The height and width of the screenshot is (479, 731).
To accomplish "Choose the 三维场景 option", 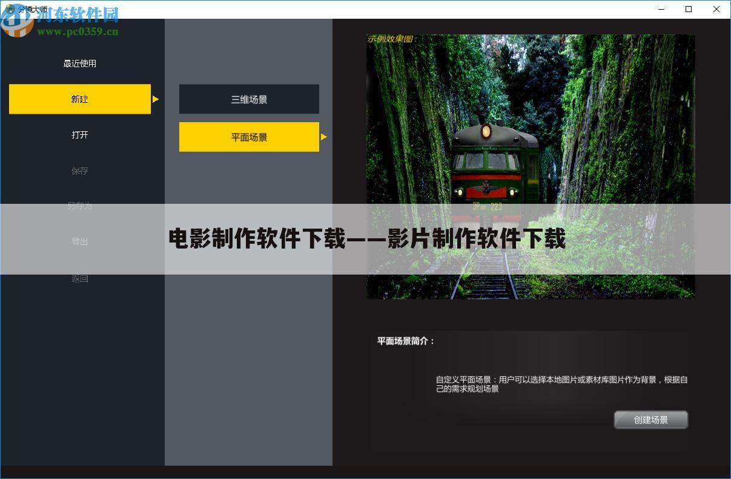I will [x=249, y=99].
